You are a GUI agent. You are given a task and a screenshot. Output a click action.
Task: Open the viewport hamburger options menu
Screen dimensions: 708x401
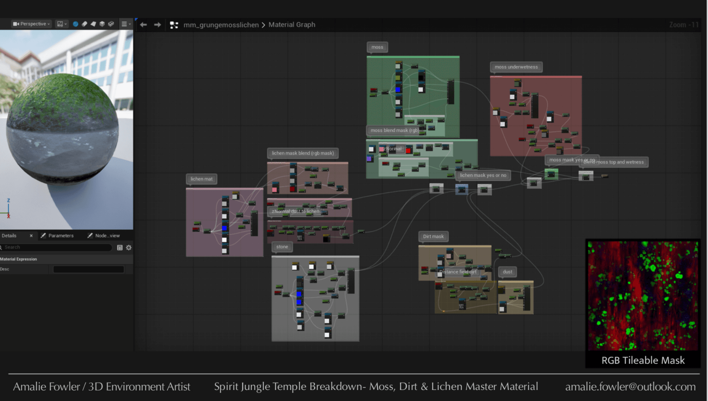[126, 24]
